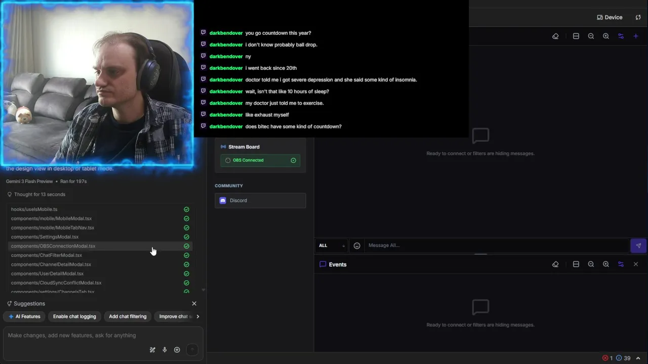This screenshot has height=364, width=648.
Task: Open components/CloudSyncConflictModal.tsx file entry
Action: pyautogui.click(x=99, y=283)
